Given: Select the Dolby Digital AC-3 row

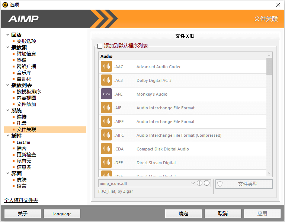Looking at the screenshot, I should pos(182,80).
